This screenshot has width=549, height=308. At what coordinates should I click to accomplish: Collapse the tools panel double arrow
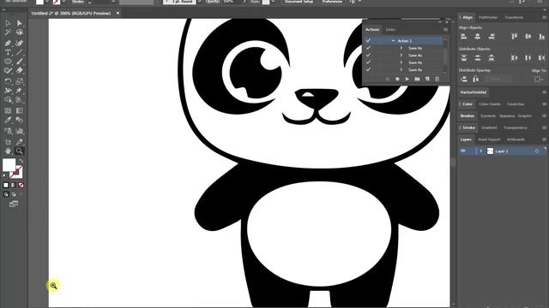[3, 10]
